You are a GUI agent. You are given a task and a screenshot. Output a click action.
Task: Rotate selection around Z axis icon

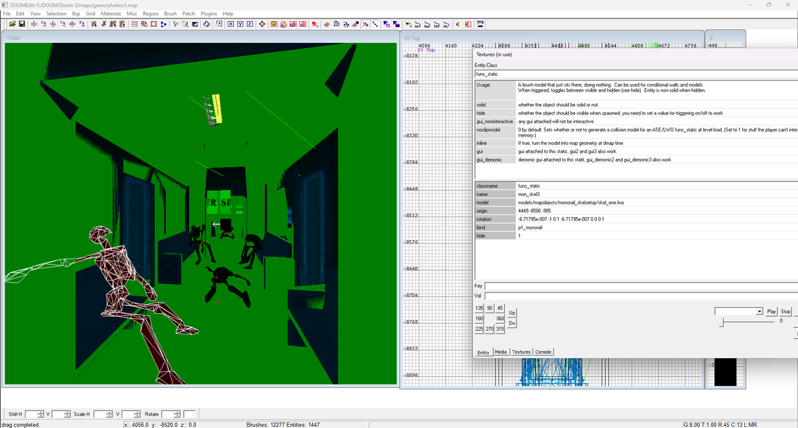pos(82,24)
